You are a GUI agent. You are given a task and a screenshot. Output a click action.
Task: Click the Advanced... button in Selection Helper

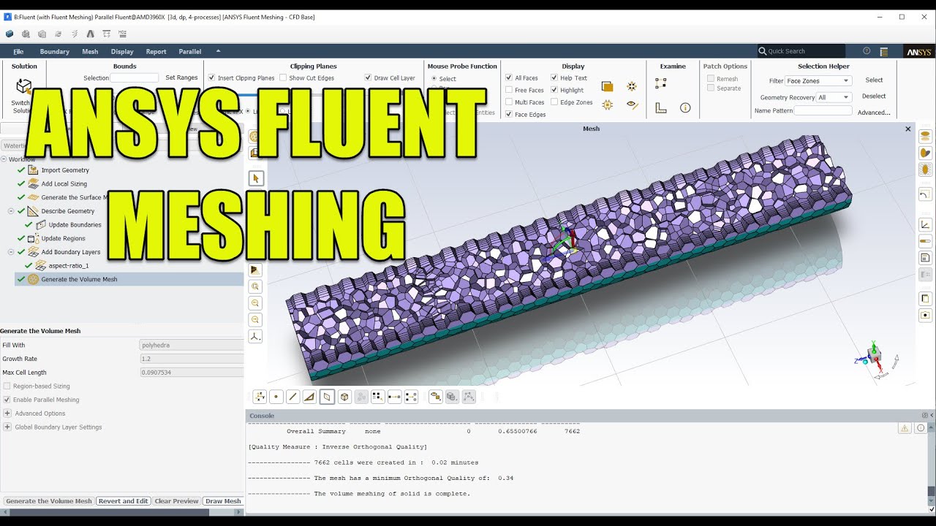pyautogui.click(x=874, y=113)
